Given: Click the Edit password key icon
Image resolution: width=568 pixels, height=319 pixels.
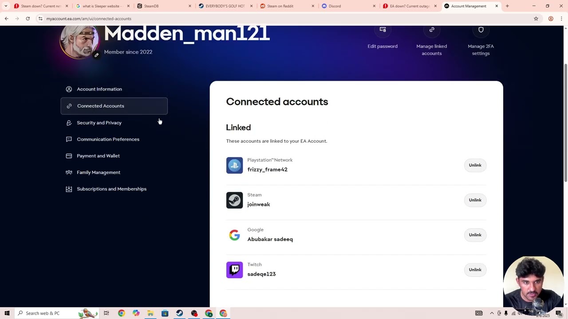Looking at the screenshot, I should pyautogui.click(x=383, y=30).
